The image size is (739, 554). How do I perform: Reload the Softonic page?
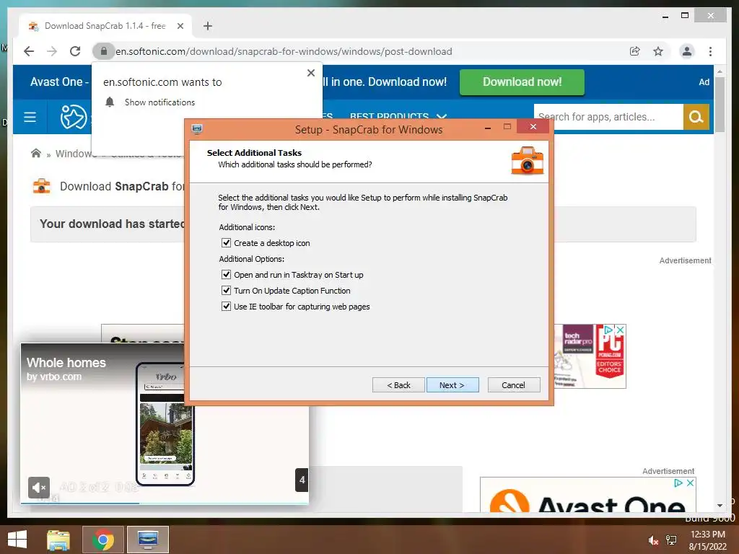point(75,51)
